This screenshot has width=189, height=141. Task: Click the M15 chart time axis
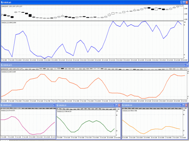[94, 101]
